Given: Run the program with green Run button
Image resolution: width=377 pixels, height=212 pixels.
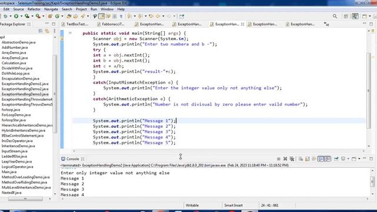Looking at the screenshot, I should point(16,16).
